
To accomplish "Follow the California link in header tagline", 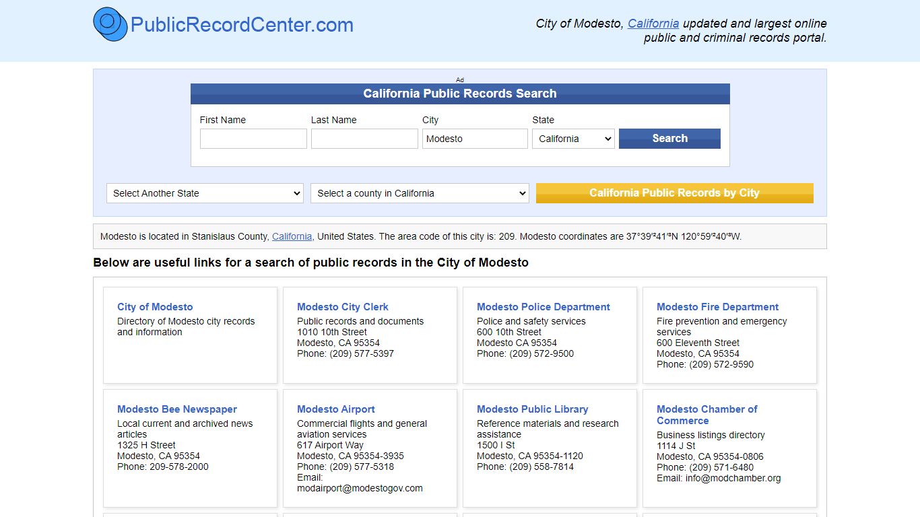I will (x=653, y=24).
